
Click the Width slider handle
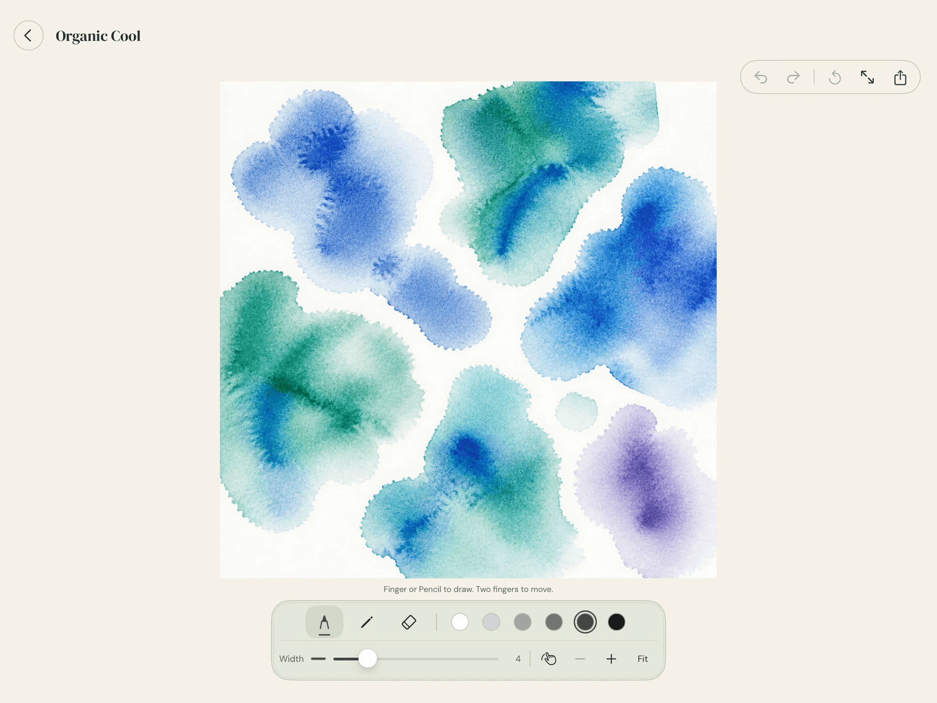coord(367,658)
